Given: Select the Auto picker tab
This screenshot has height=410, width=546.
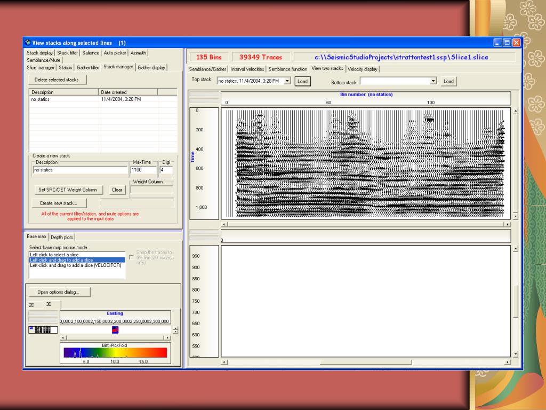Looking at the screenshot, I should click(115, 53).
